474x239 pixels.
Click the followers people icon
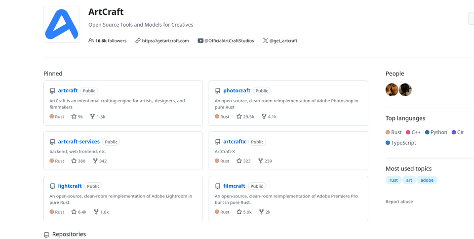click(91, 40)
